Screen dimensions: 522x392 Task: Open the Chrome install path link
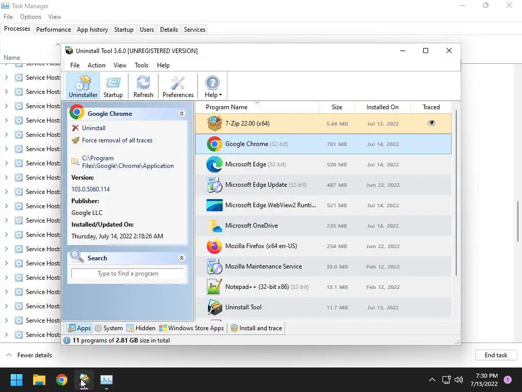coord(128,162)
